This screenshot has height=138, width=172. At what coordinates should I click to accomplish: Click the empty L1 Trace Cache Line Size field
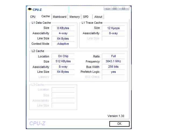[x=113, y=38]
